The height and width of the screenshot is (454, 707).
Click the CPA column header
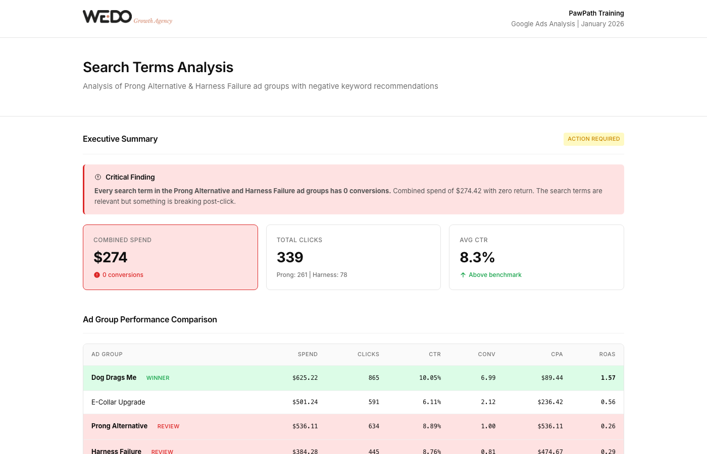(557, 354)
